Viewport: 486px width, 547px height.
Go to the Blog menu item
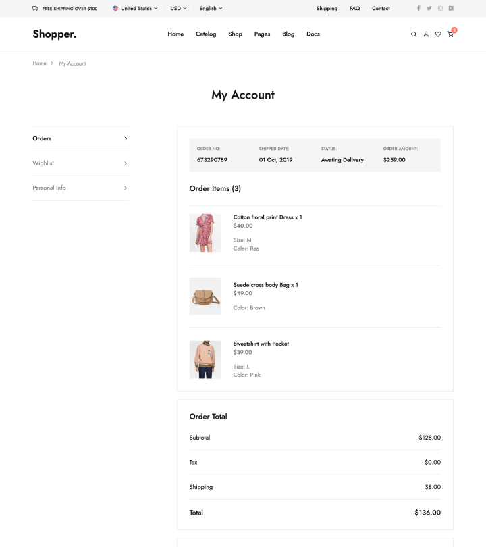click(288, 34)
